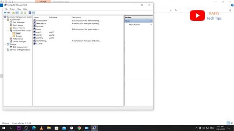Open the Help menu
This screenshot has width=234, height=131.
click(25, 9)
